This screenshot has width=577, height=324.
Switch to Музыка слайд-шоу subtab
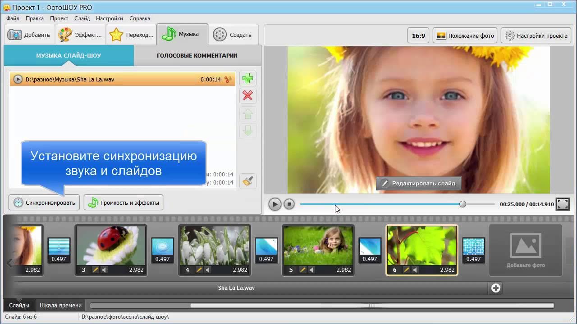coord(69,55)
